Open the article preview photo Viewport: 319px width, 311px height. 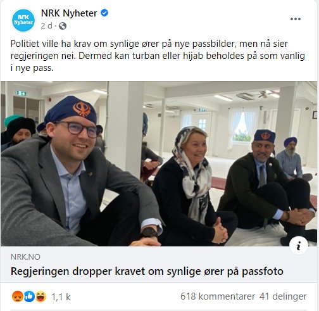click(x=159, y=164)
